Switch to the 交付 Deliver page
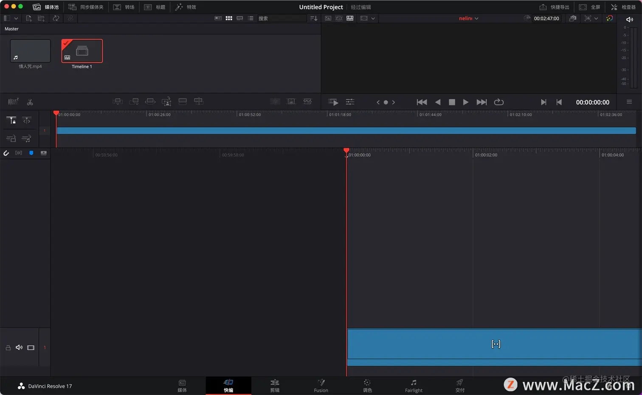Image resolution: width=642 pixels, height=395 pixels. (460, 386)
